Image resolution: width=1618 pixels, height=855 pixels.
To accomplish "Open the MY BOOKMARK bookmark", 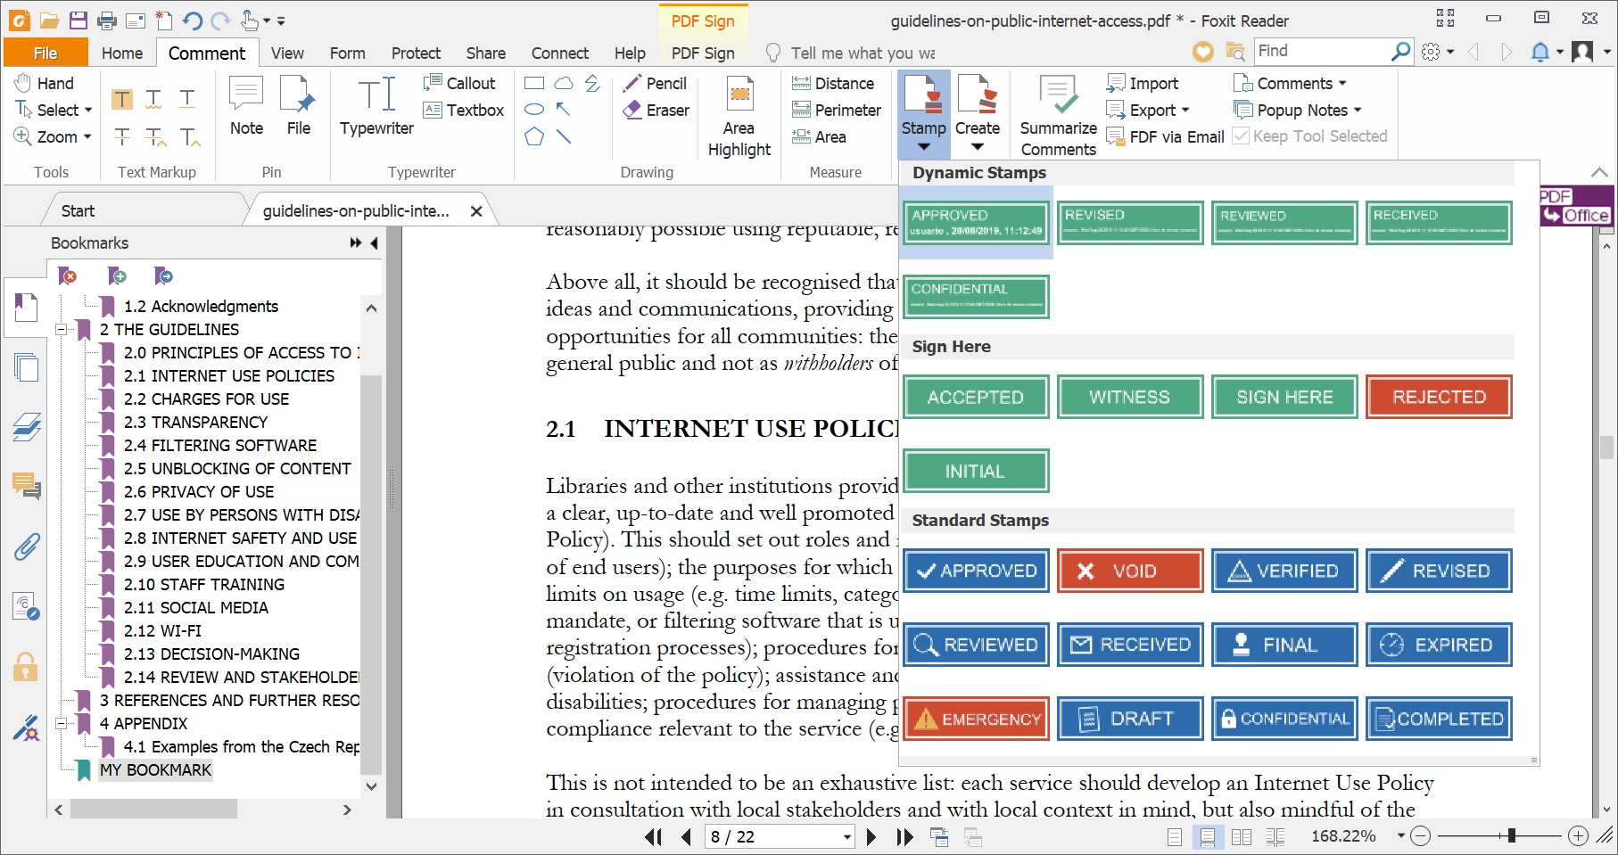I will click(x=156, y=769).
